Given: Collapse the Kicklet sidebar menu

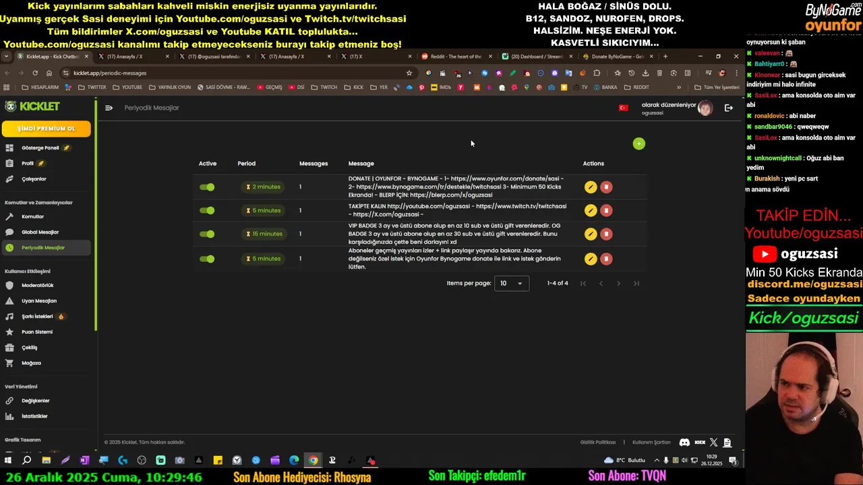Looking at the screenshot, I should pyautogui.click(x=109, y=108).
